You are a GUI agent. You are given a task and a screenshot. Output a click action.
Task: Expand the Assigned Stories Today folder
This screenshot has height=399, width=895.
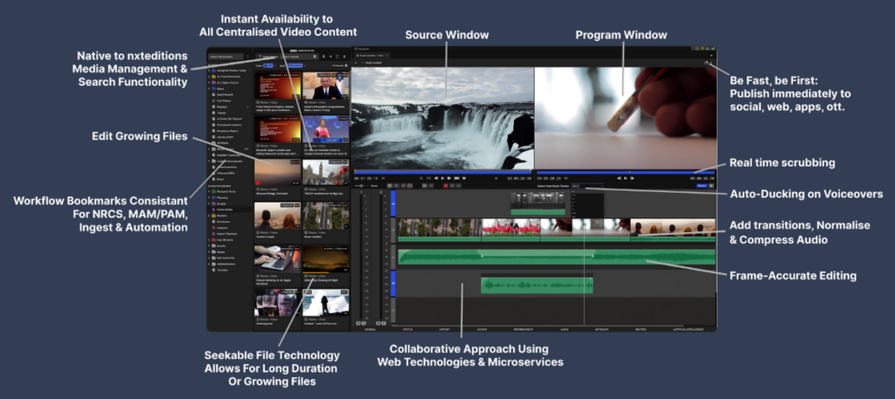(x=209, y=70)
